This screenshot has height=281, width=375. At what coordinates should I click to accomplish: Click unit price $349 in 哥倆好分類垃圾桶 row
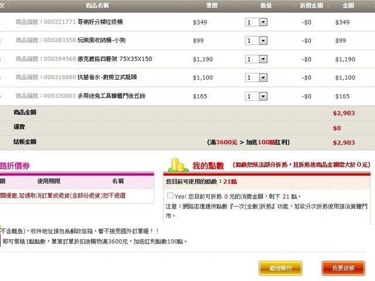(x=200, y=22)
